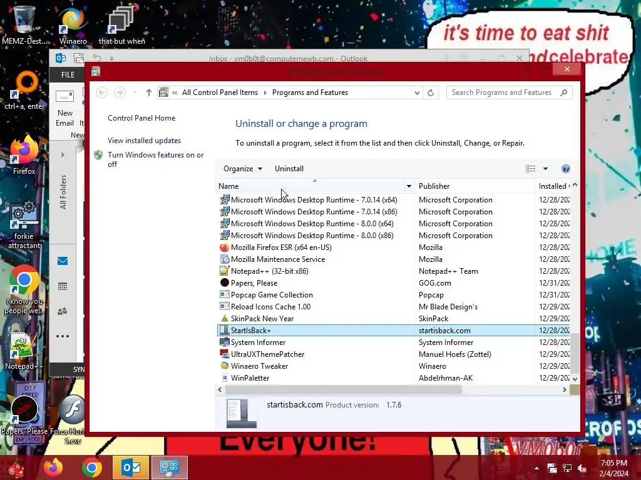Open the Name column filter dropdown
Image resolution: width=641 pixels, height=480 pixels.
tap(409, 186)
